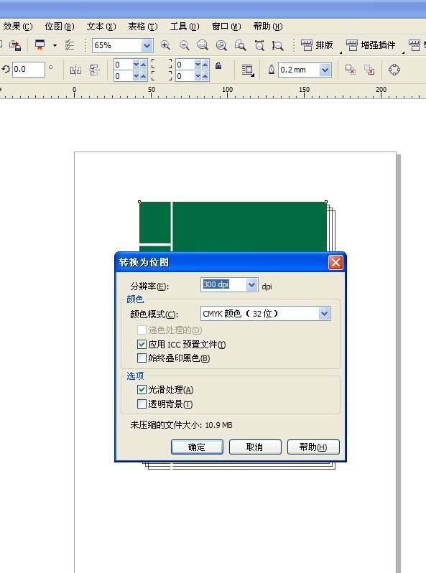This screenshot has width=426, height=573.
Task: Enable the 透明背景 checkbox
Action: click(142, 404)
